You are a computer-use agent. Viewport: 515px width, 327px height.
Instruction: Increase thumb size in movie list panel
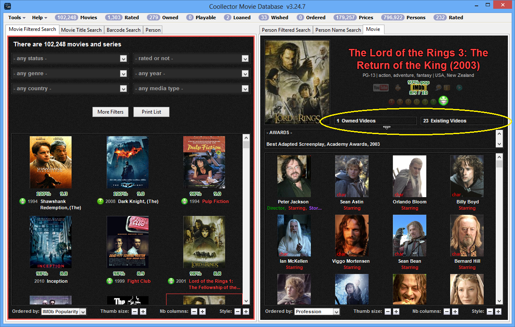coord(143,312)
